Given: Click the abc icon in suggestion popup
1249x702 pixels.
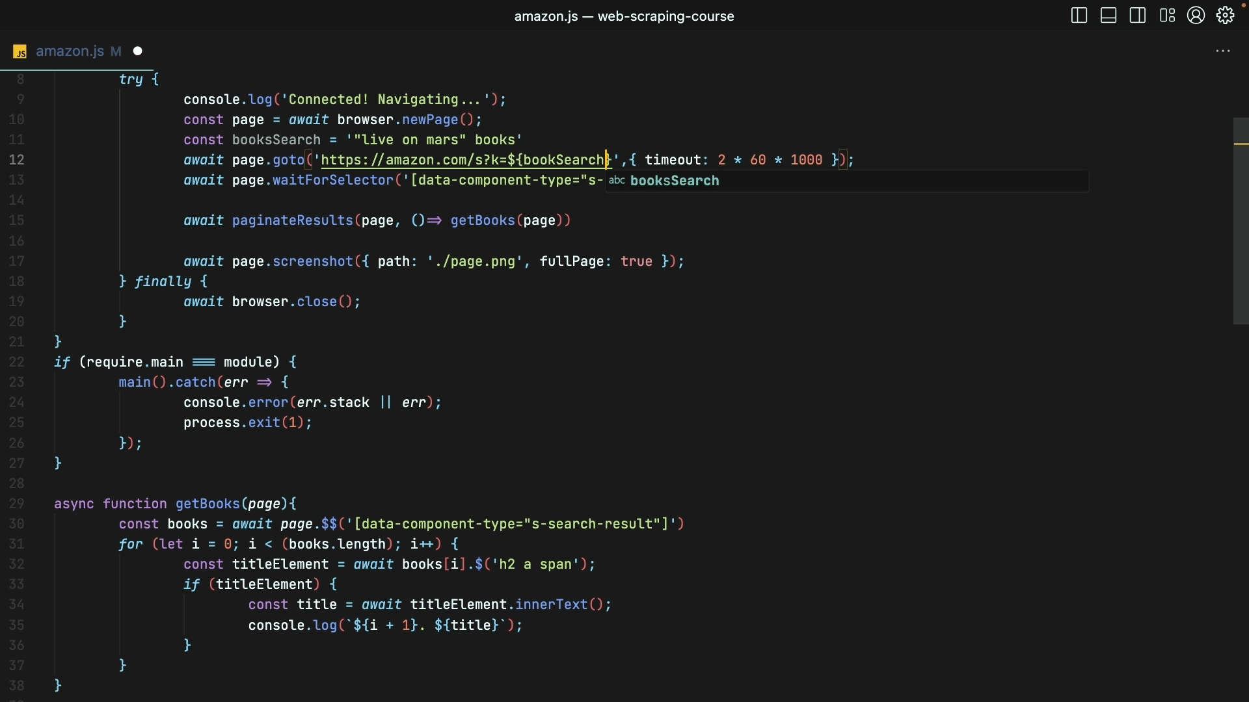Looking at the screenshot, I should tap(617, 181).
